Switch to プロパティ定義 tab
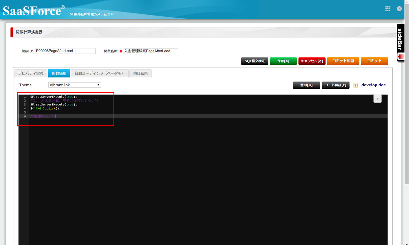The width and height of the screenshot is (409, 245). point(31,74)
